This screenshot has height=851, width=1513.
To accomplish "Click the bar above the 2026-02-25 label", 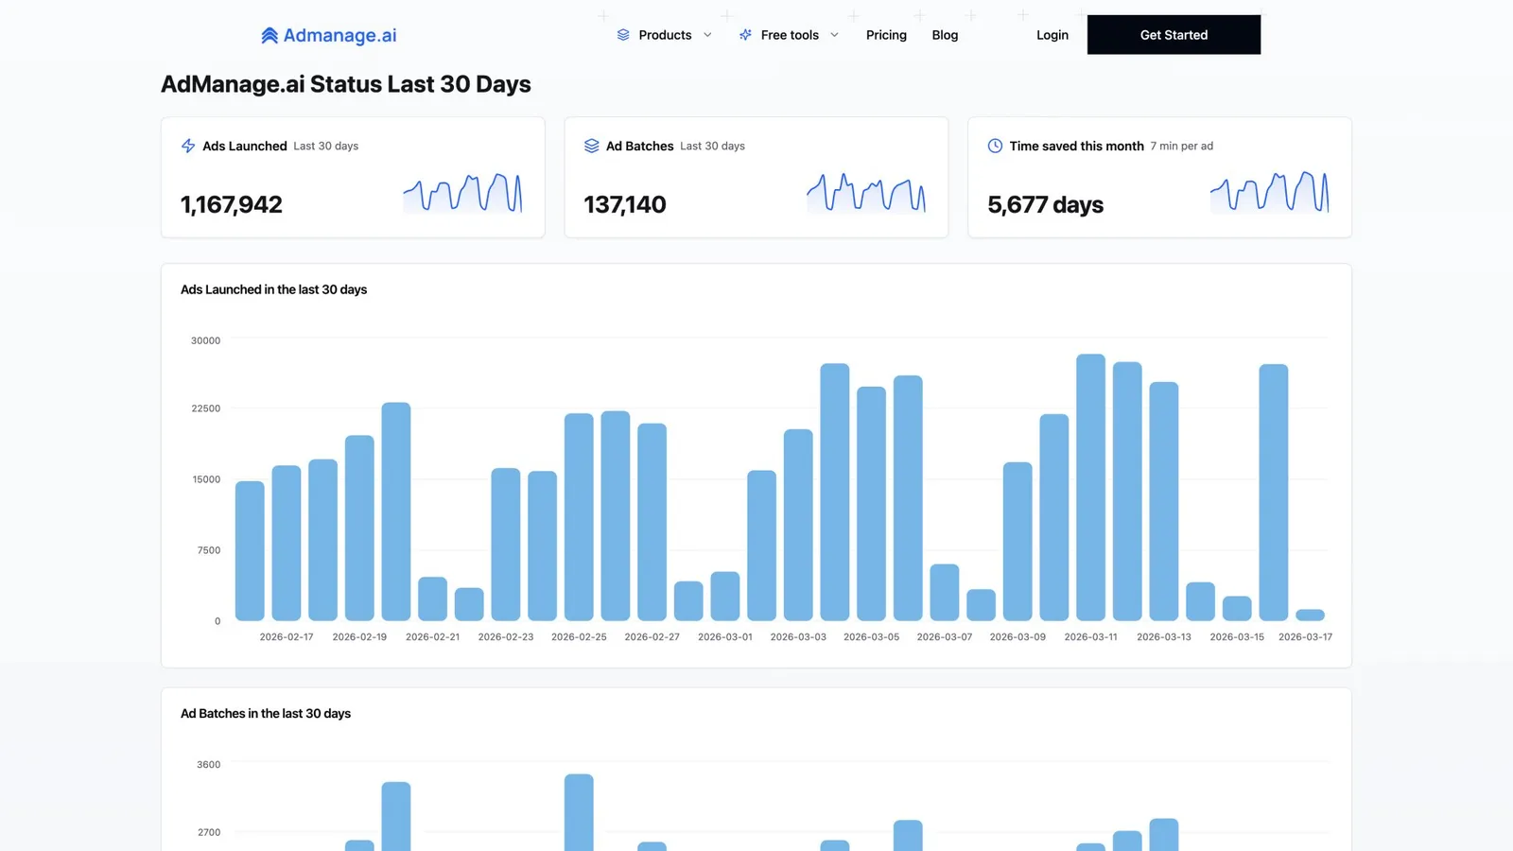I will tap(579, 517).
